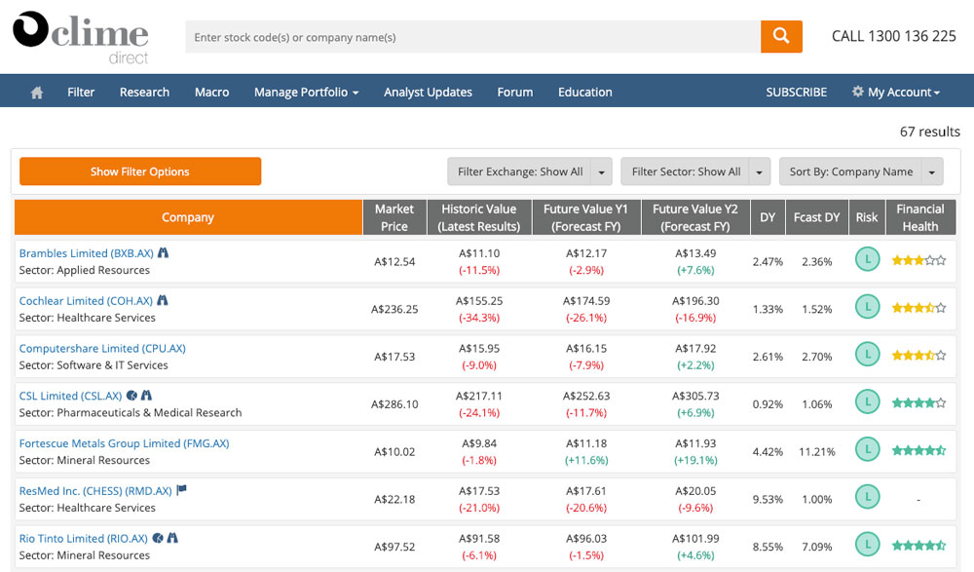Expand the My Account menu

click(896, 92)
